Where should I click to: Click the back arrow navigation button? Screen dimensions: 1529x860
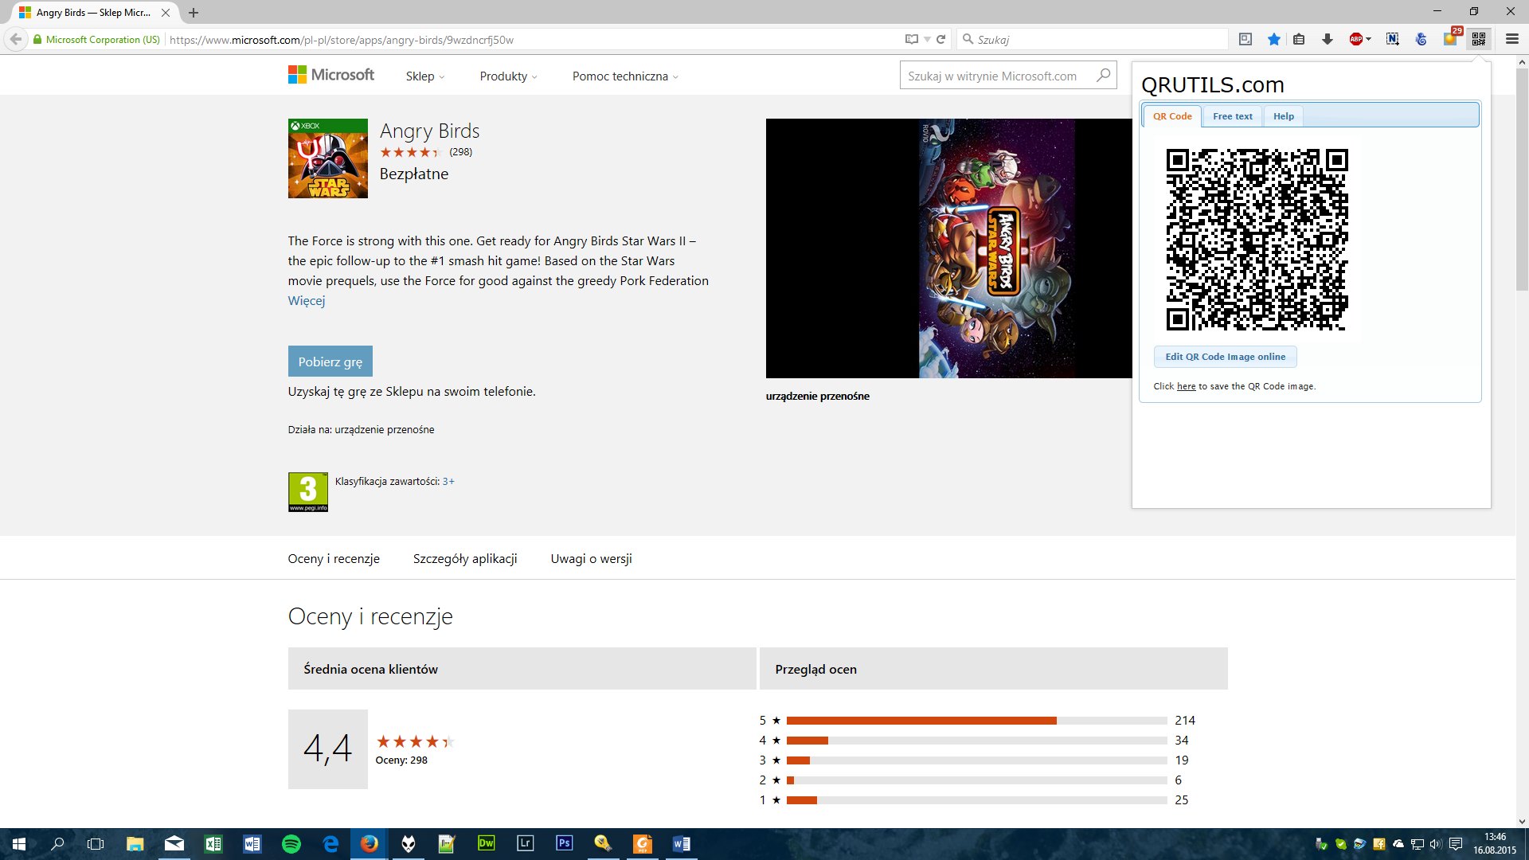tap(16, 39)
